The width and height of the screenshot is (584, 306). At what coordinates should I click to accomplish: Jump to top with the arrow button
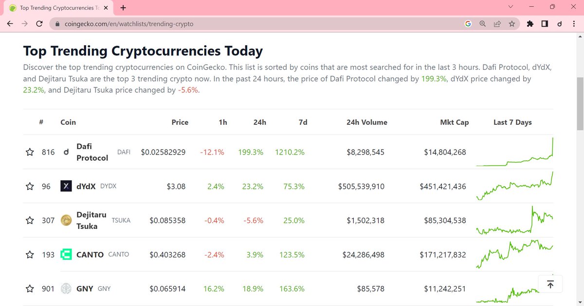click(550, 284)
